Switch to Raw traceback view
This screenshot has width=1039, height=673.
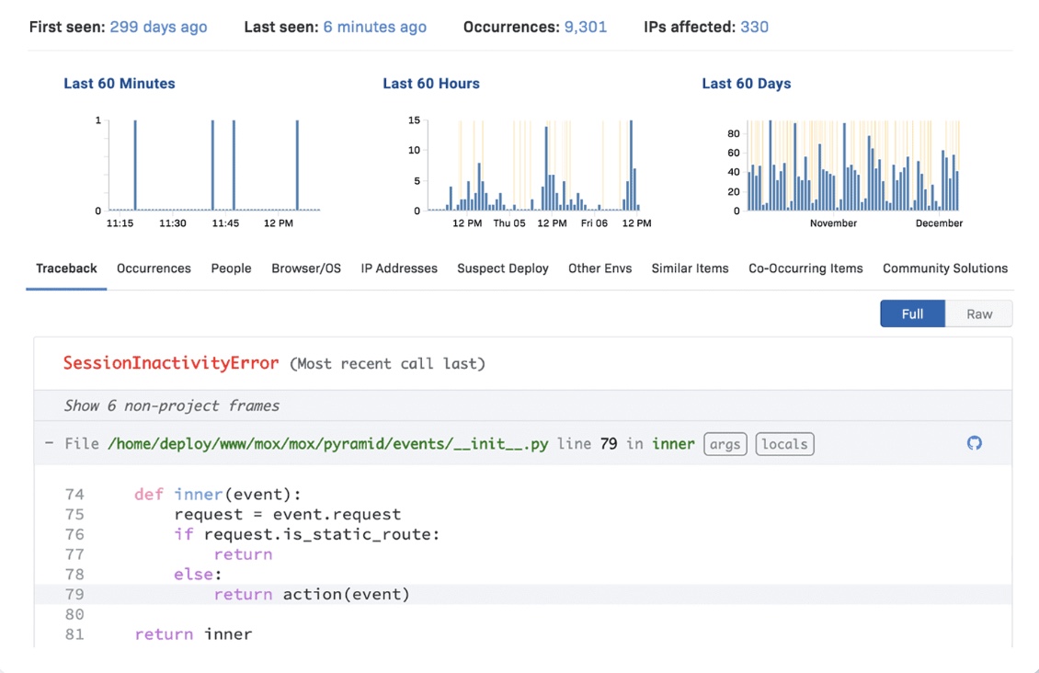(x=978, y=314)
